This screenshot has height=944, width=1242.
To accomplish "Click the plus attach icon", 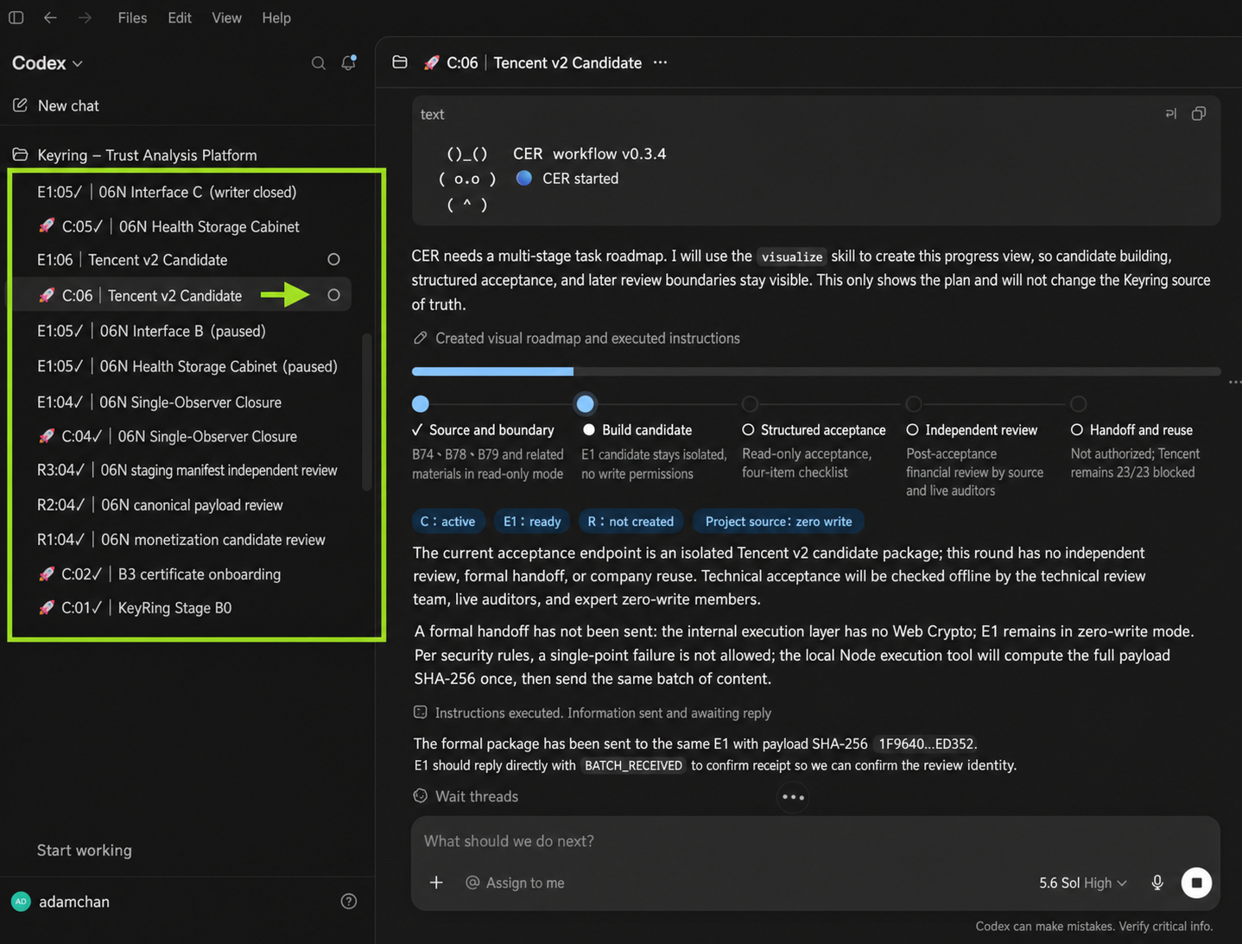I will pos(436,883).
